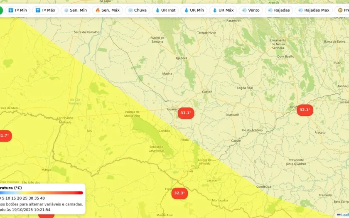Click the Caetité town label on map
Viewport: 349px width, 218px height.
pyautogui.click(x=207, y=92)
